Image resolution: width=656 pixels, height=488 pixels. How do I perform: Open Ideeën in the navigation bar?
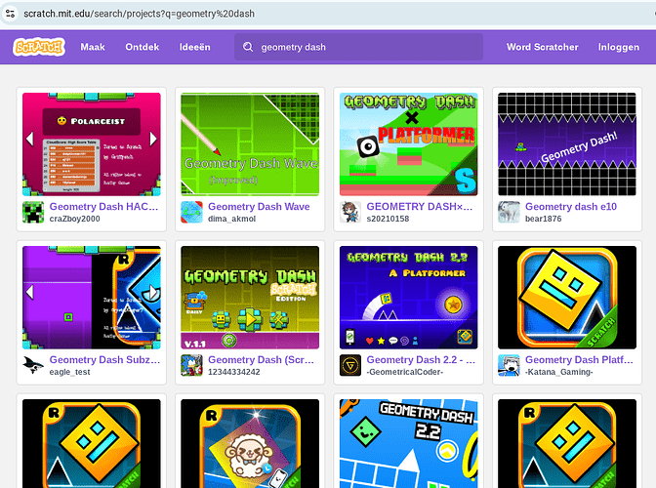point(195,47)
